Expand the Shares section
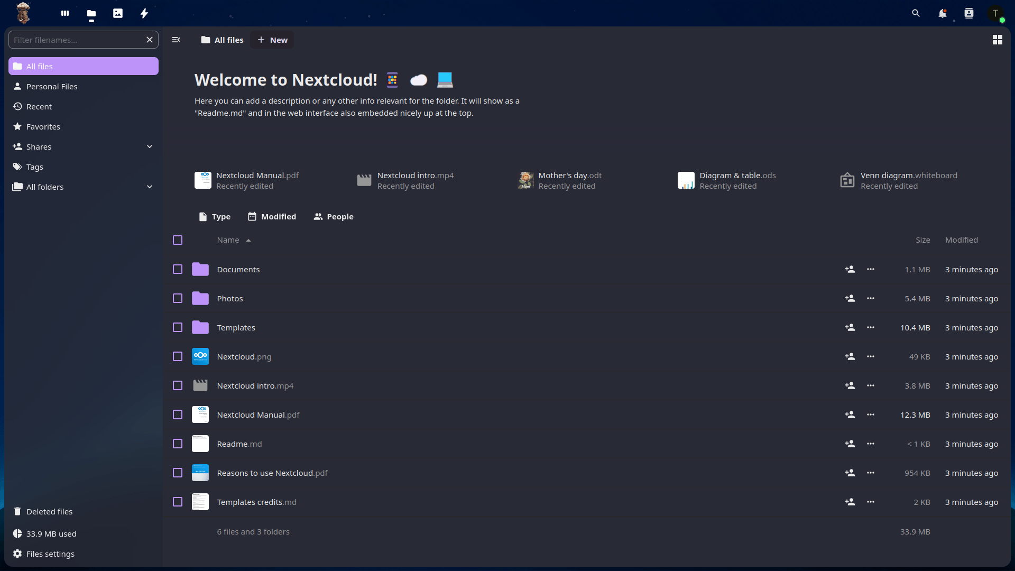 150,146
